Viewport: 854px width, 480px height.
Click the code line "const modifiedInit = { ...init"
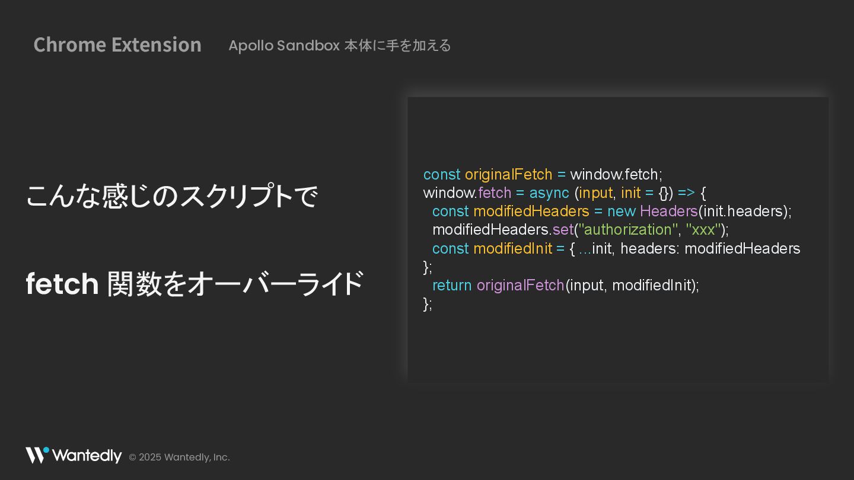616,248
